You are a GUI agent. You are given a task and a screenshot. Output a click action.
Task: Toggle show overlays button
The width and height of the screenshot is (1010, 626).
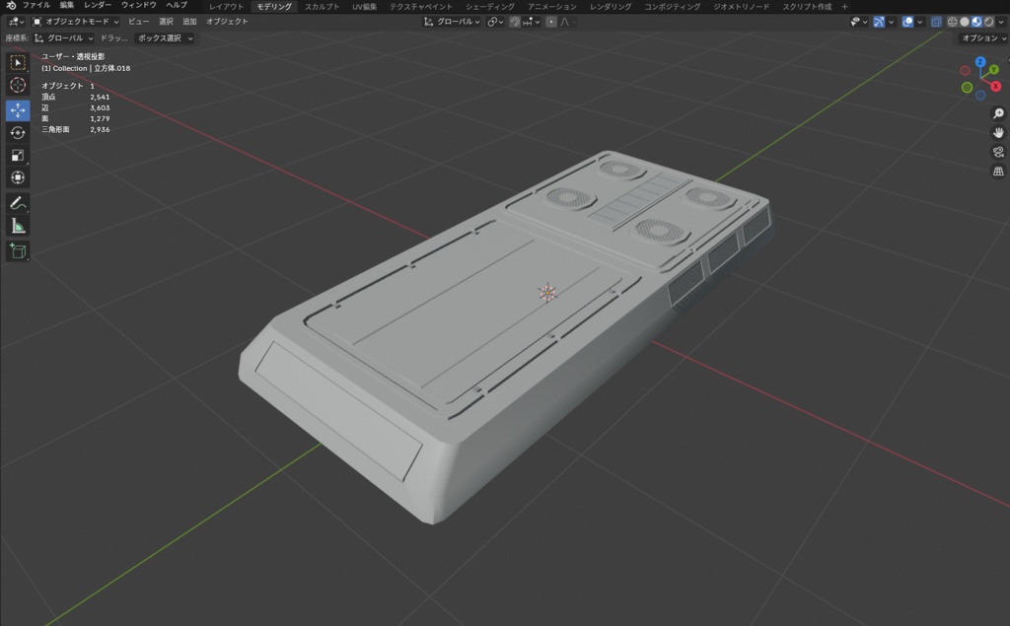click(x=907, y=22)
